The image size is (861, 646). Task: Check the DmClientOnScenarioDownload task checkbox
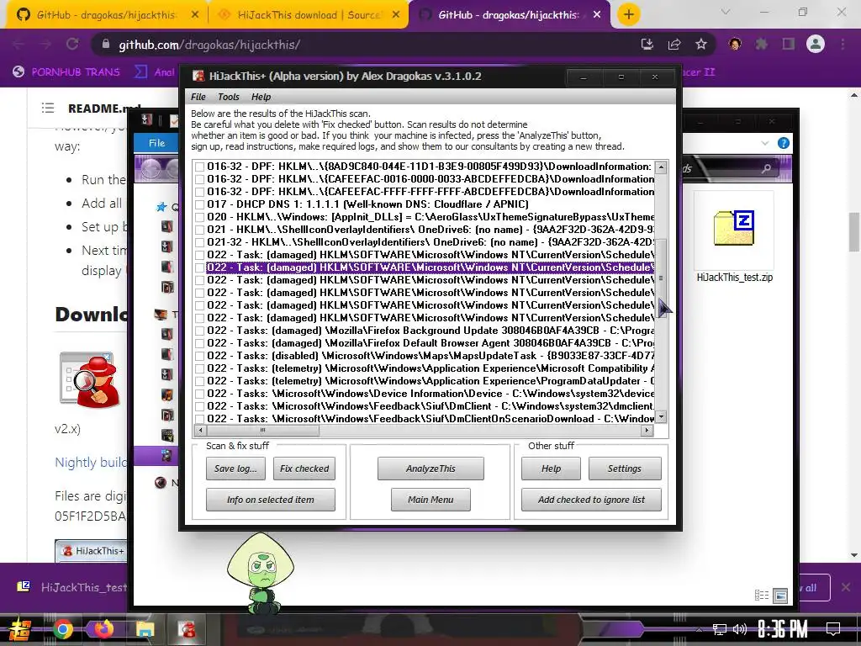coord(200,419)
